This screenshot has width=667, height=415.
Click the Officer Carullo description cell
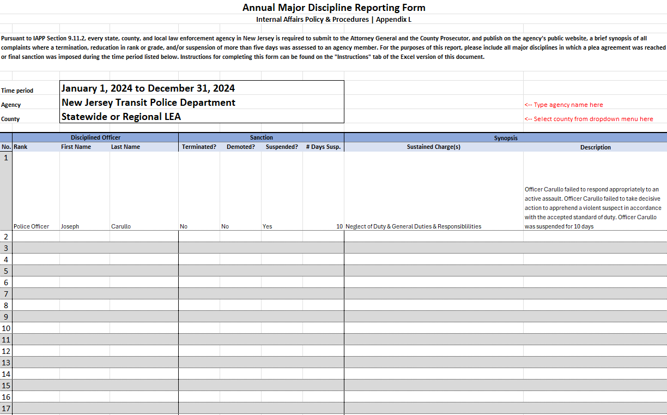point(595,191)
